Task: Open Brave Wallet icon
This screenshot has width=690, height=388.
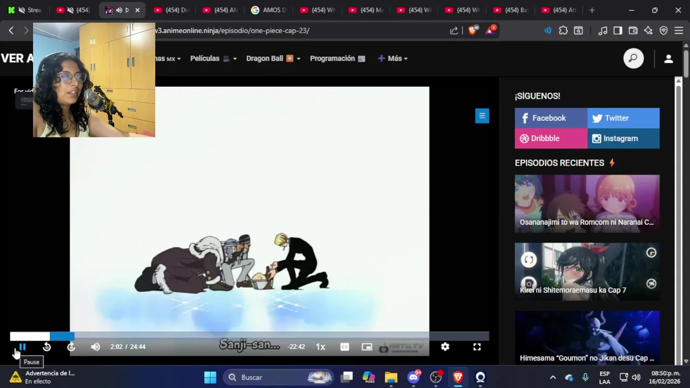Action: [633, 31]
